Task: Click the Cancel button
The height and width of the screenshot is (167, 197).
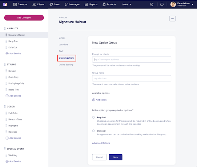Action: tap(99, 157)
